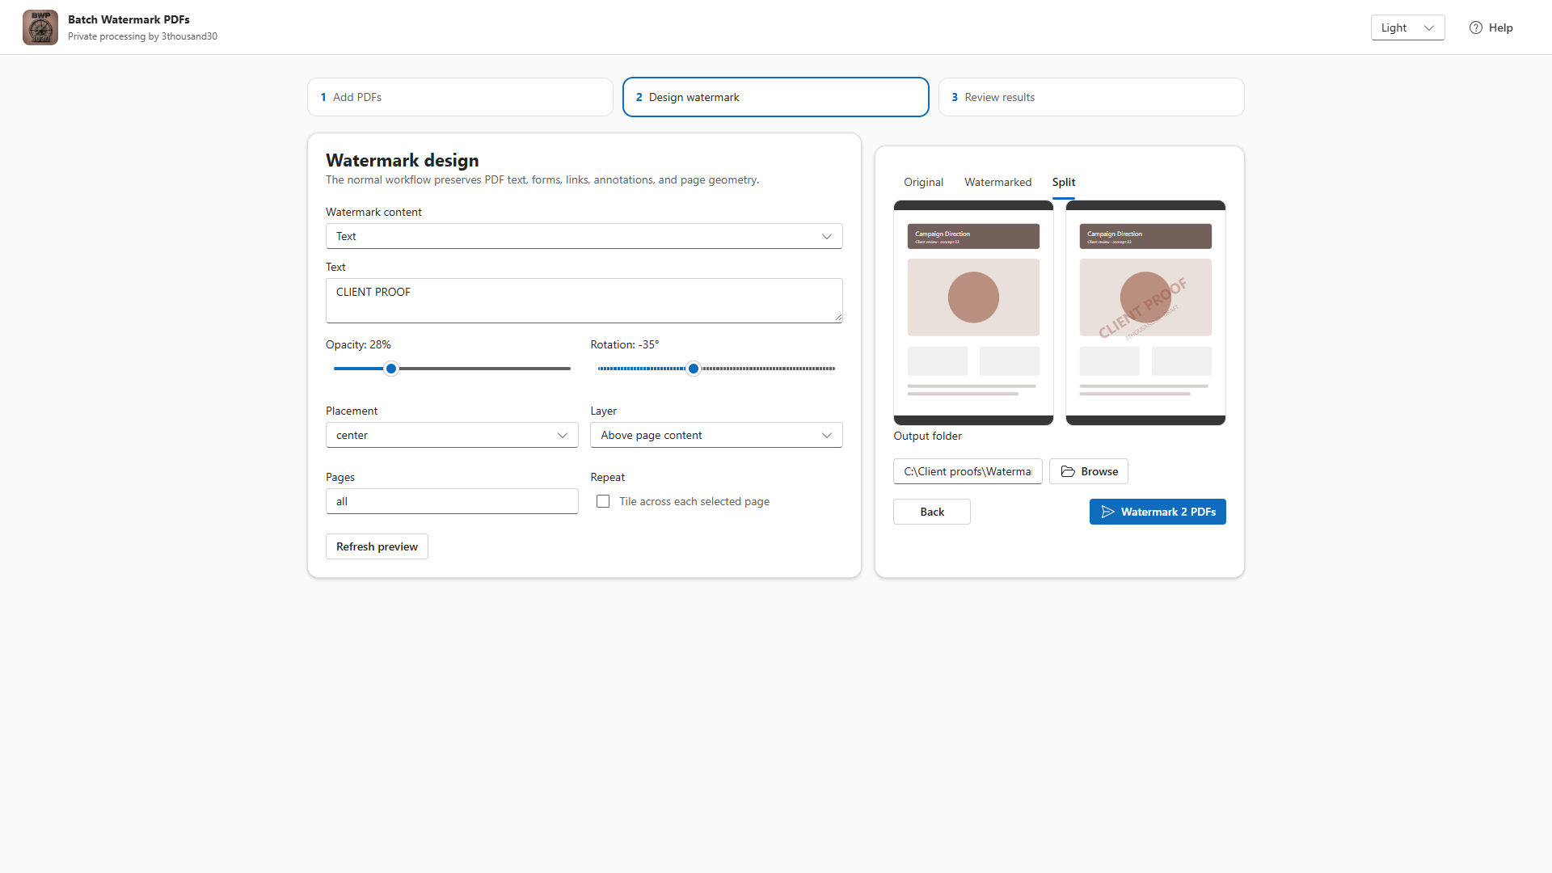The height and width of the screenshot is (873, 1552).
Task: Click the Watermark design heading
Action: pyautogui.click(x=403, y=160)
